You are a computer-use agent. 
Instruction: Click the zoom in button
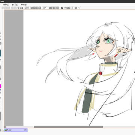coord(37,8)
